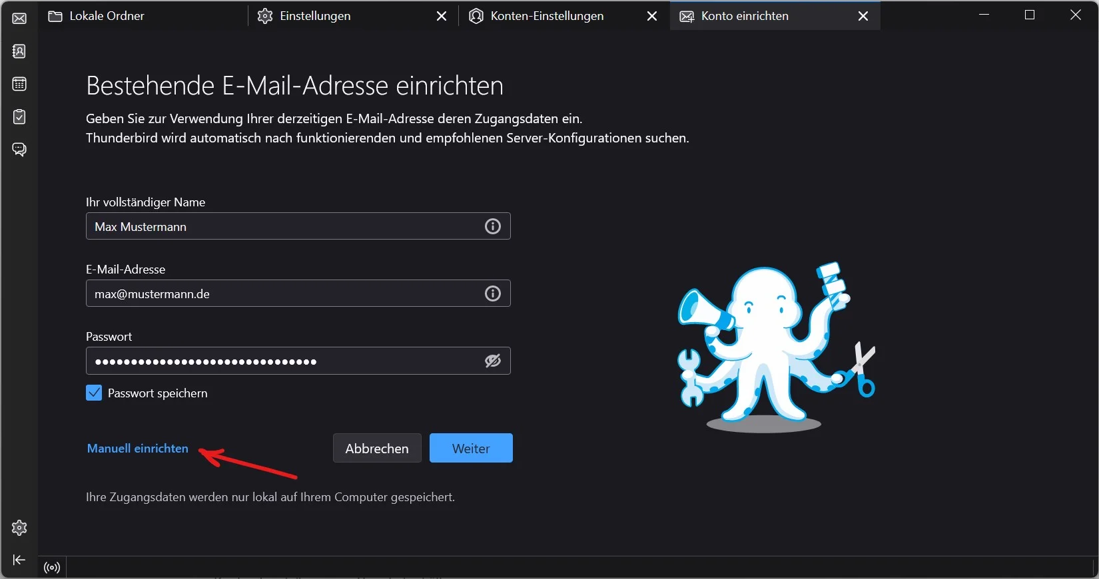Open the Mail space icon in sidebar

tap(19, 18)
